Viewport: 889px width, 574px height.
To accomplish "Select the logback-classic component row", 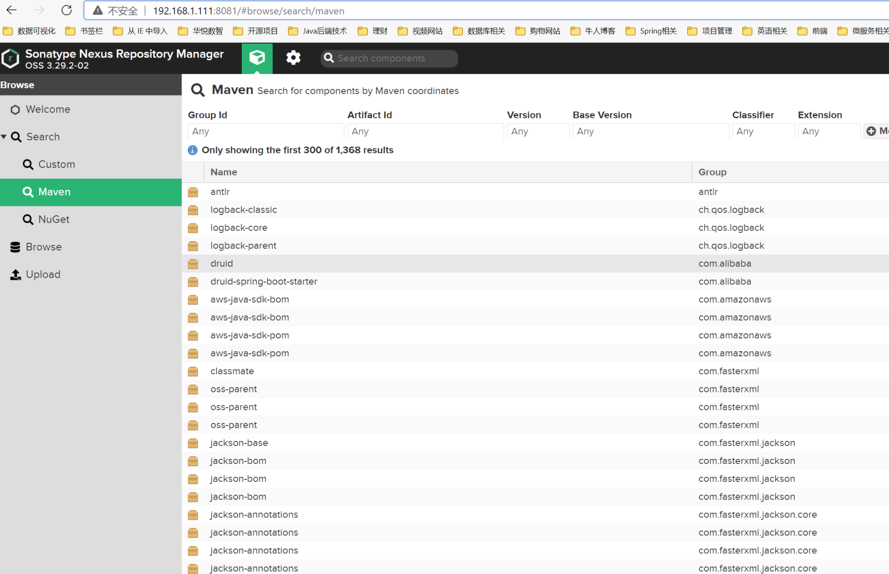I will pos(536,210).
